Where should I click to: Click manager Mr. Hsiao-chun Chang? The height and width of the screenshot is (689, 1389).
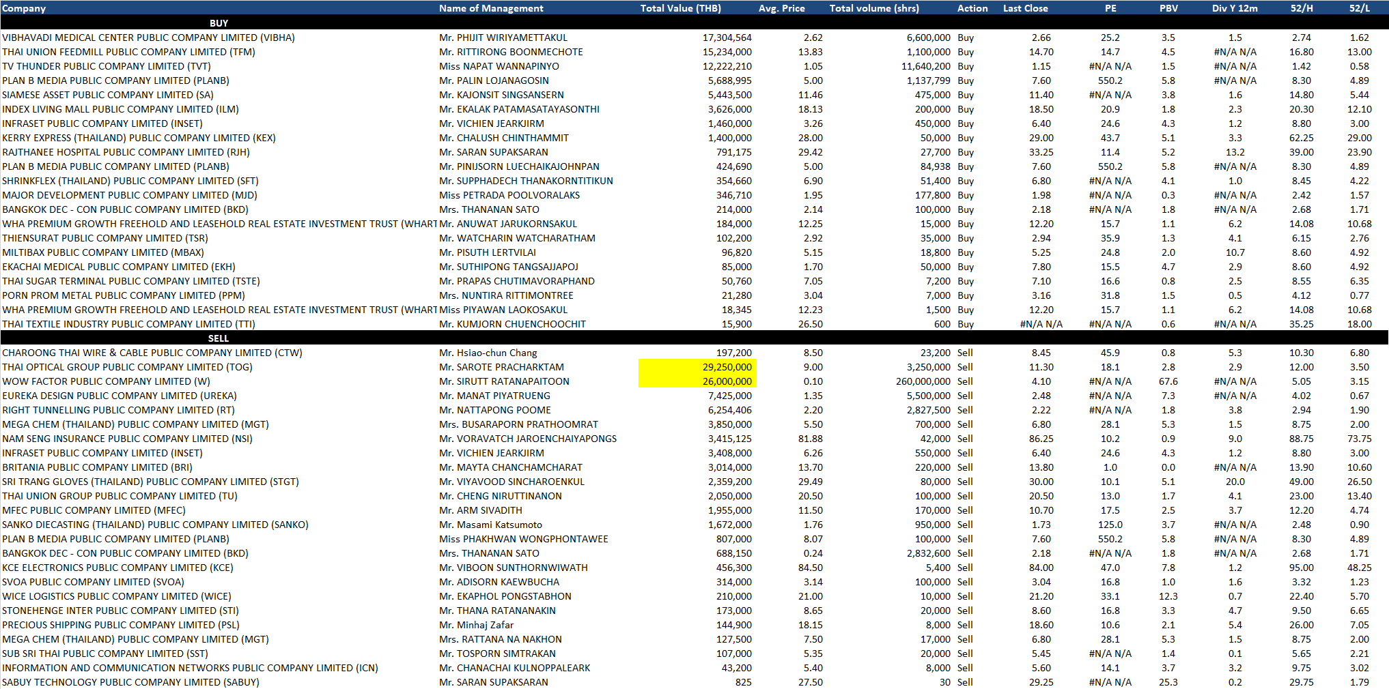click(x=488, y=353)
